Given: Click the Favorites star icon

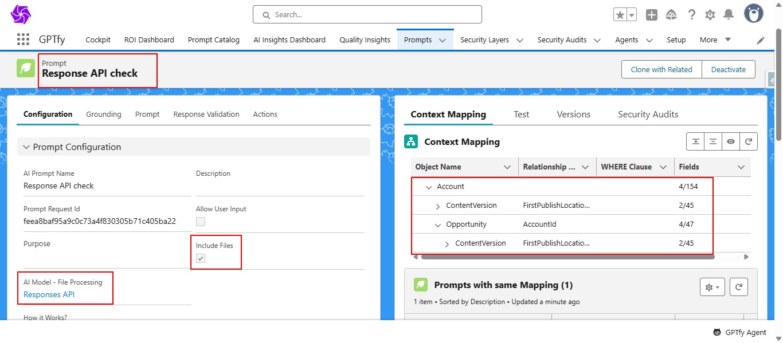Looking at the screenshot, I should coord(620,15).
